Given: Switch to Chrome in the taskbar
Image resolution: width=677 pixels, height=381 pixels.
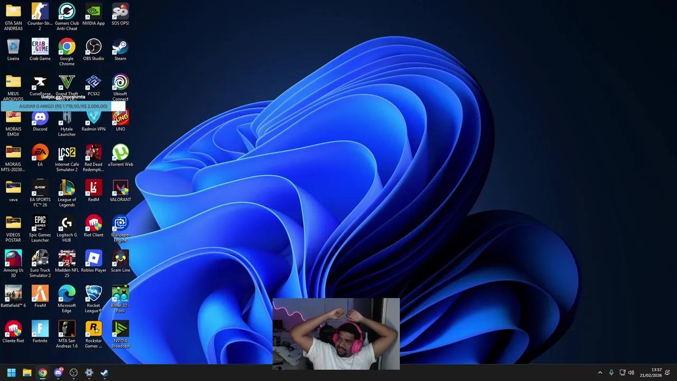Looking at the screenshot, I should pos(42,373).
